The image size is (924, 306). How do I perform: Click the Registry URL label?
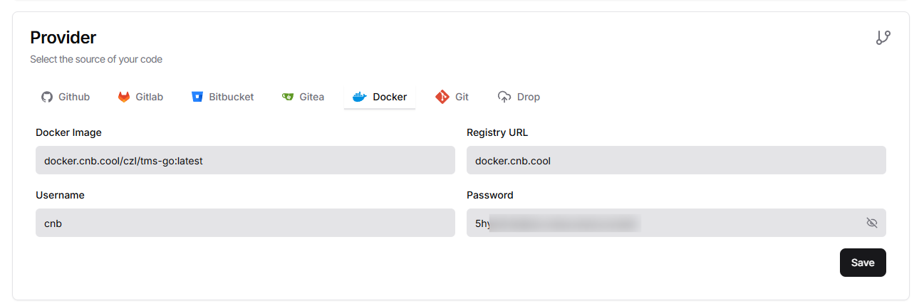[x=497, y=132]
